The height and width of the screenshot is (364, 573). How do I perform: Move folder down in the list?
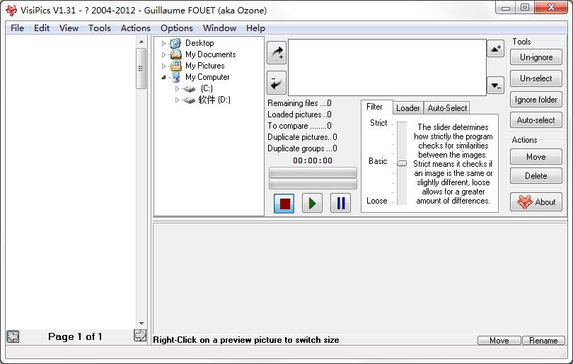click(x=496, y=85)
